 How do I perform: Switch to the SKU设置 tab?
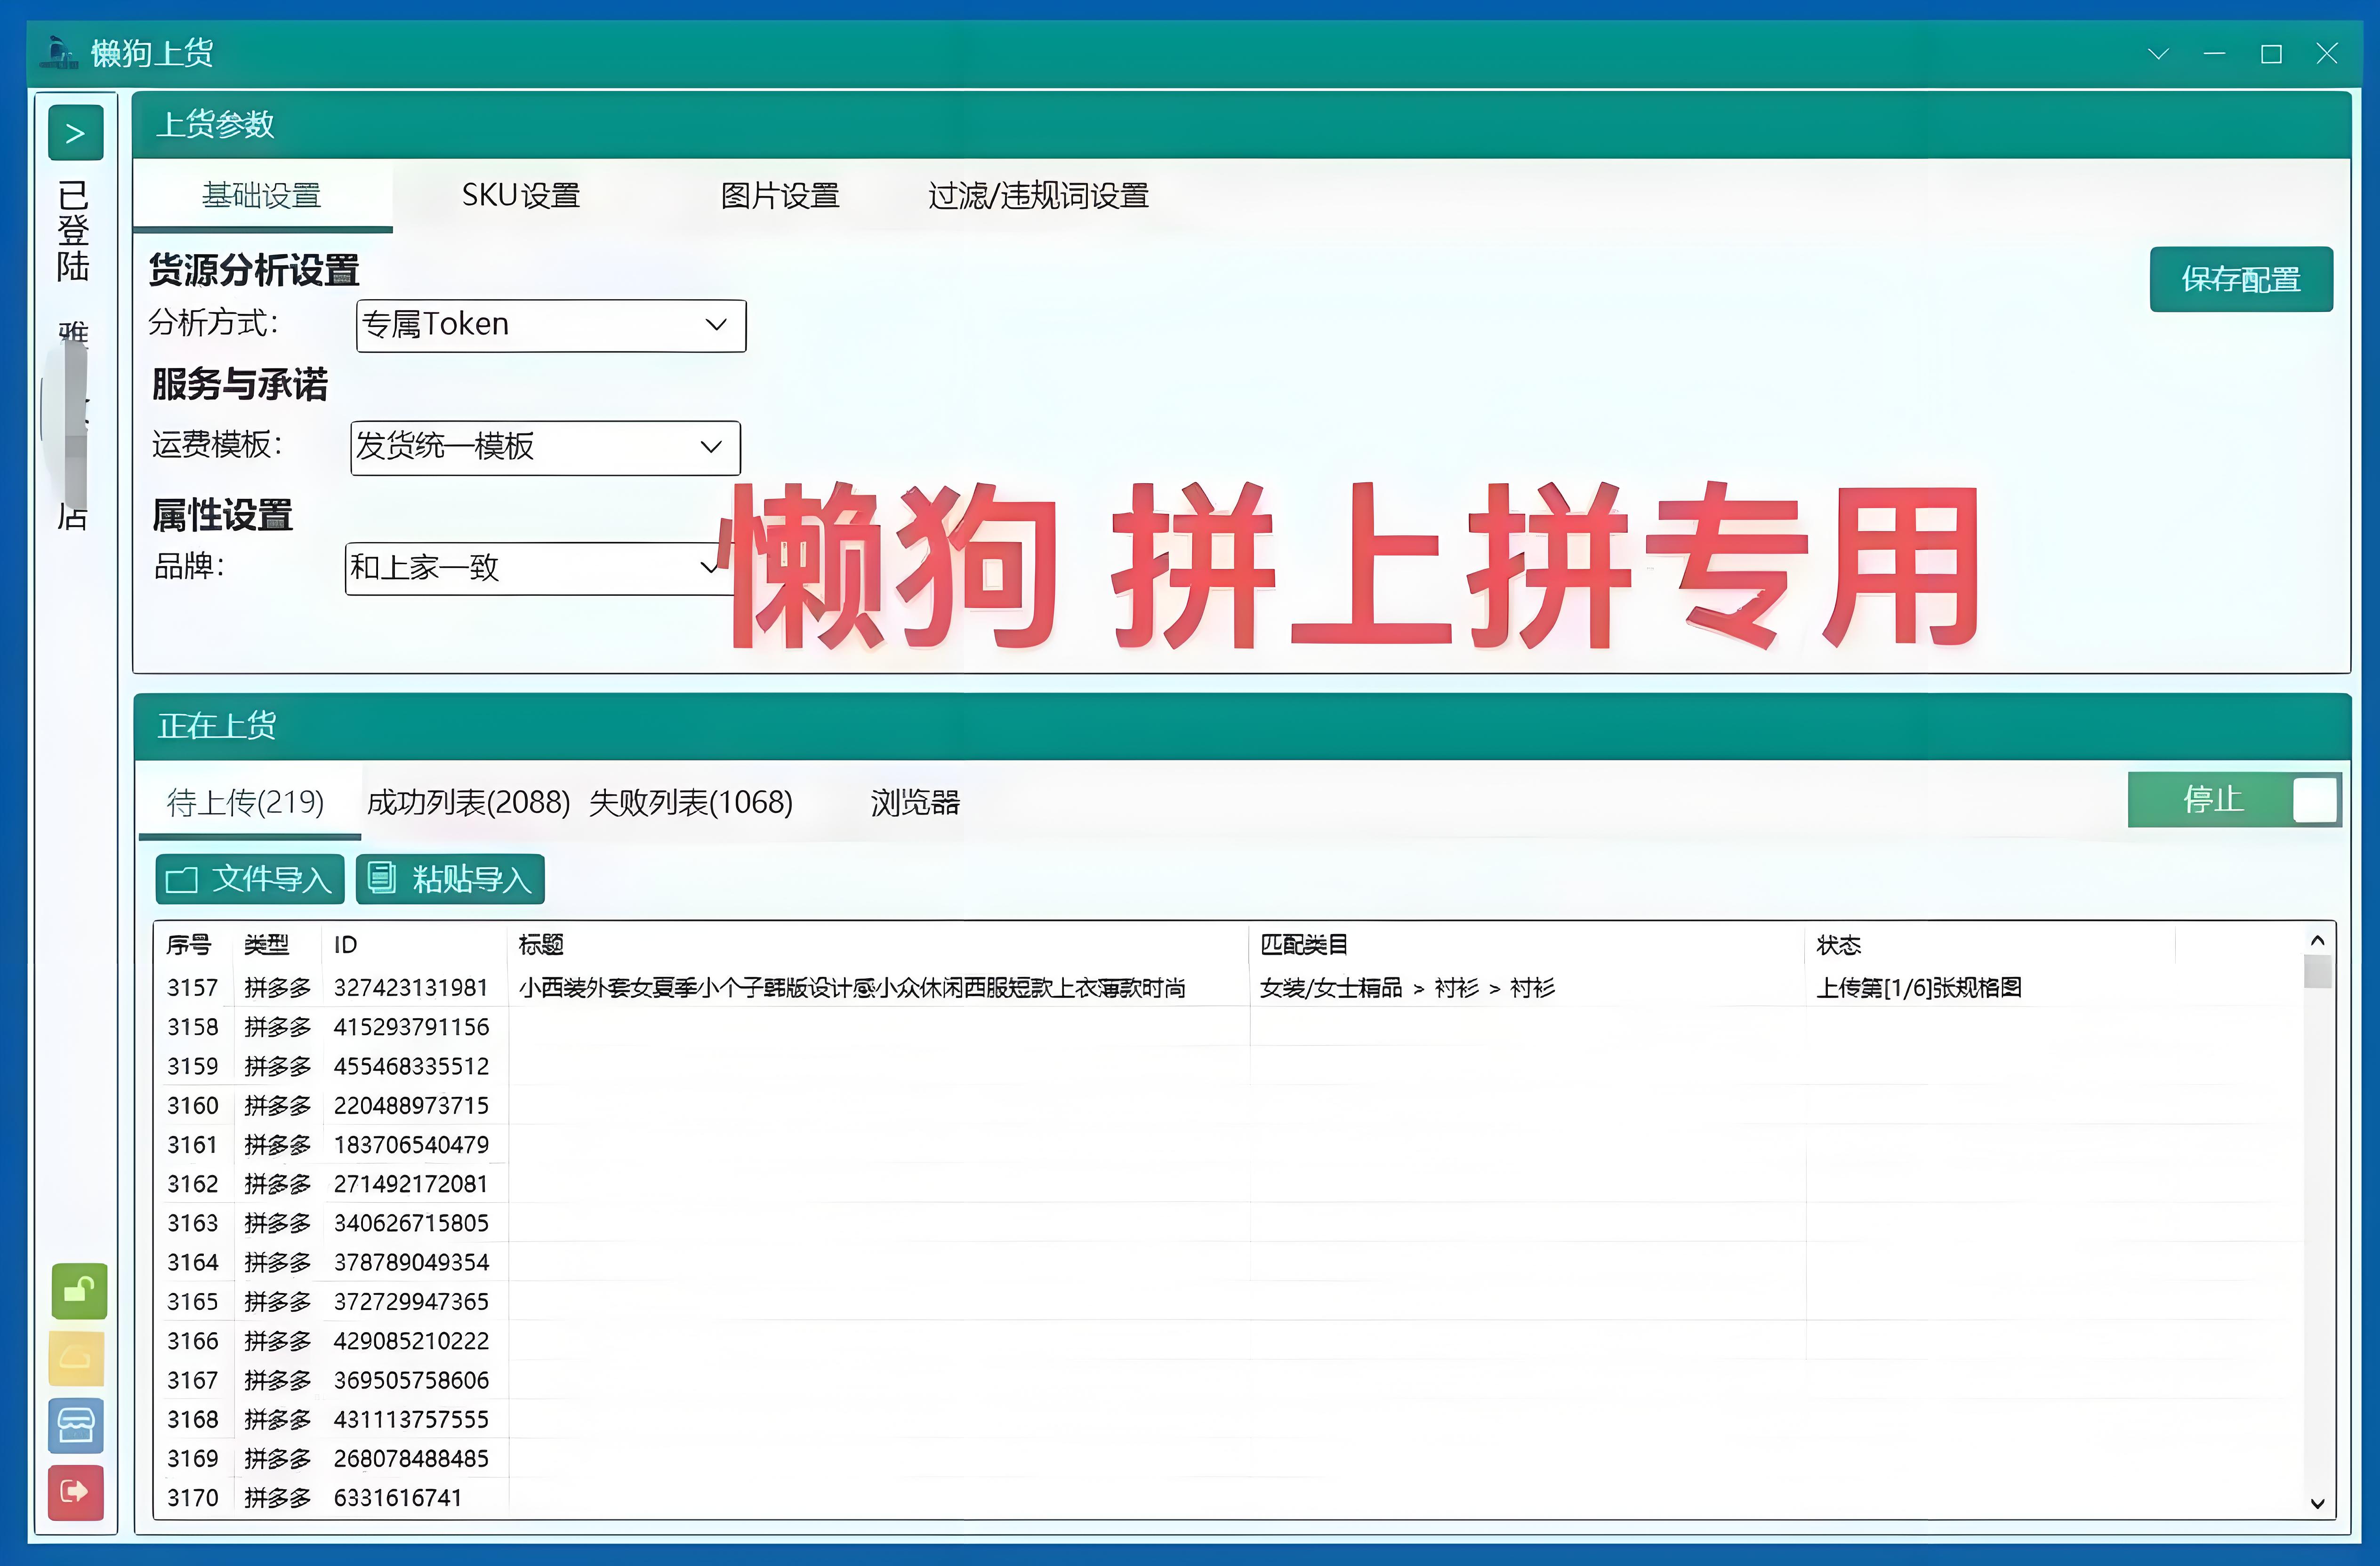[x=521, y=196]
